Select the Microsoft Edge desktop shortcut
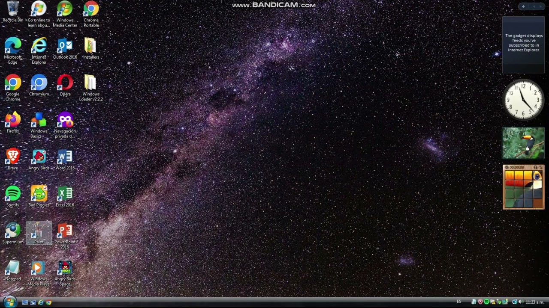Screen dimensions: 549x308 click(13, 51)
